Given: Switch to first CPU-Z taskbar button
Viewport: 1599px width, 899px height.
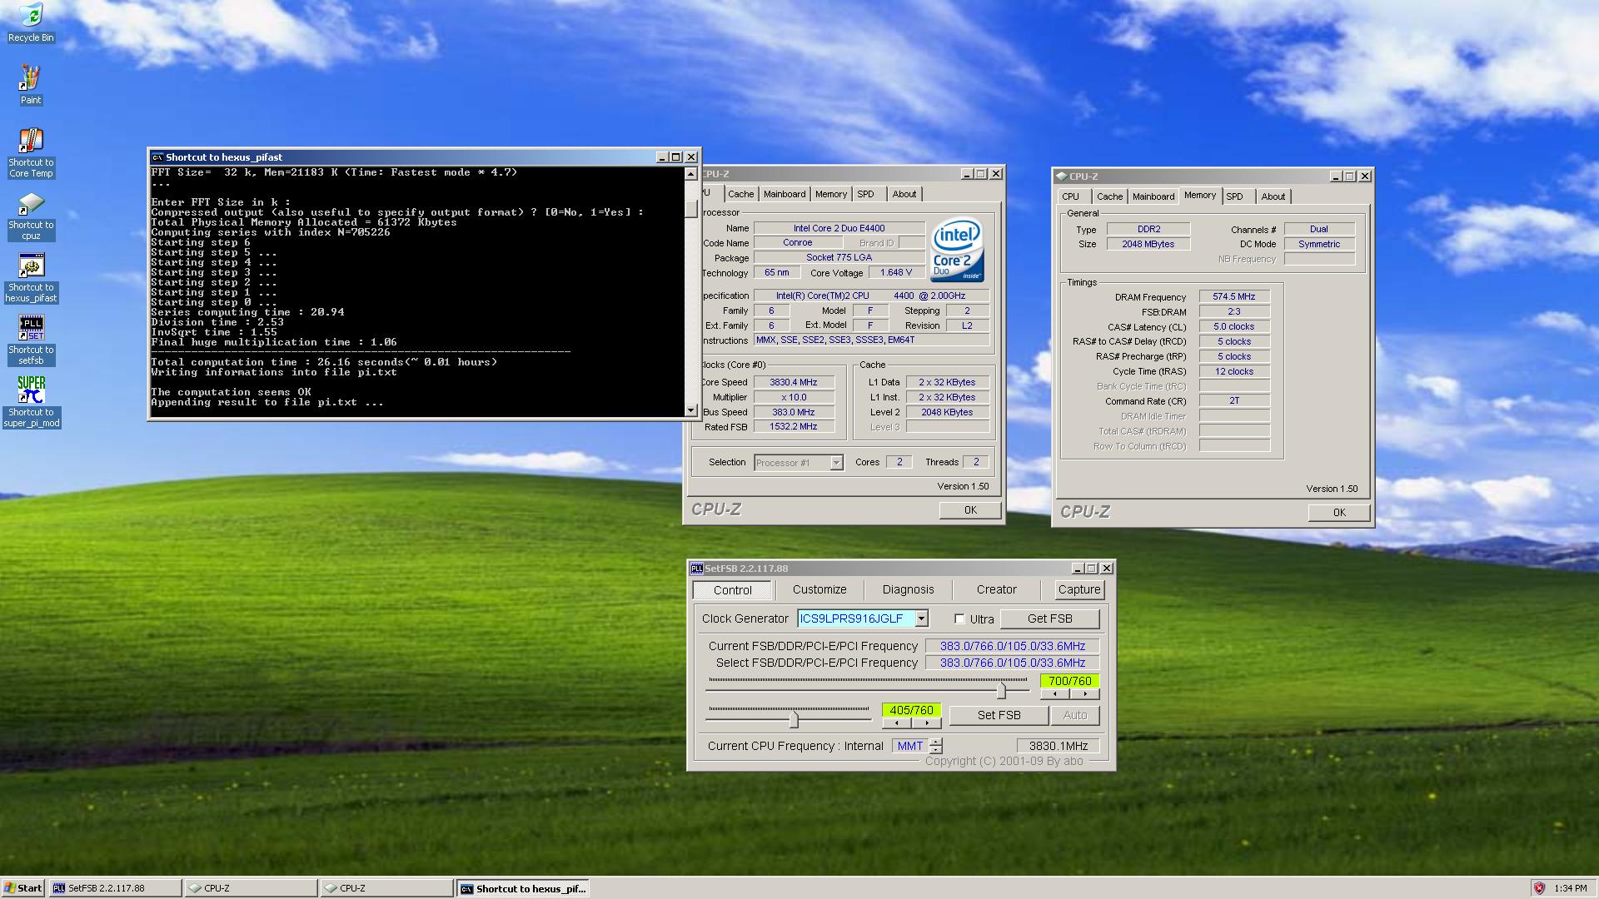Looking at the screenshot, I should (251, 888).
